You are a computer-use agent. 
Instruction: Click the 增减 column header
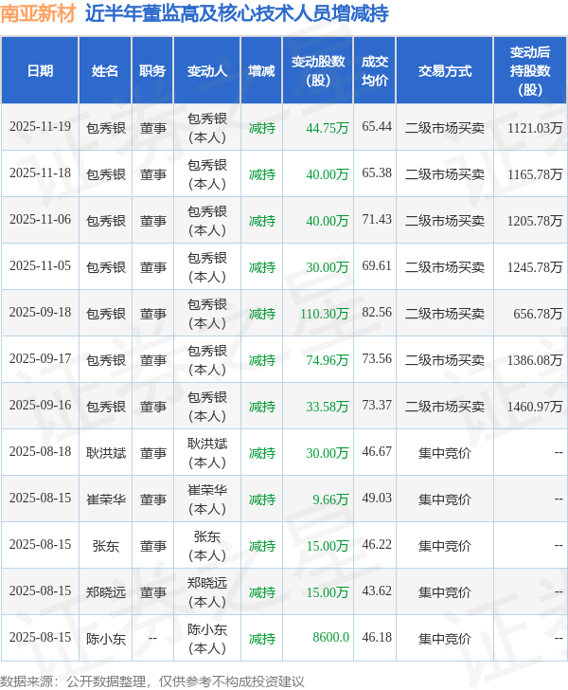pos(261,70)
